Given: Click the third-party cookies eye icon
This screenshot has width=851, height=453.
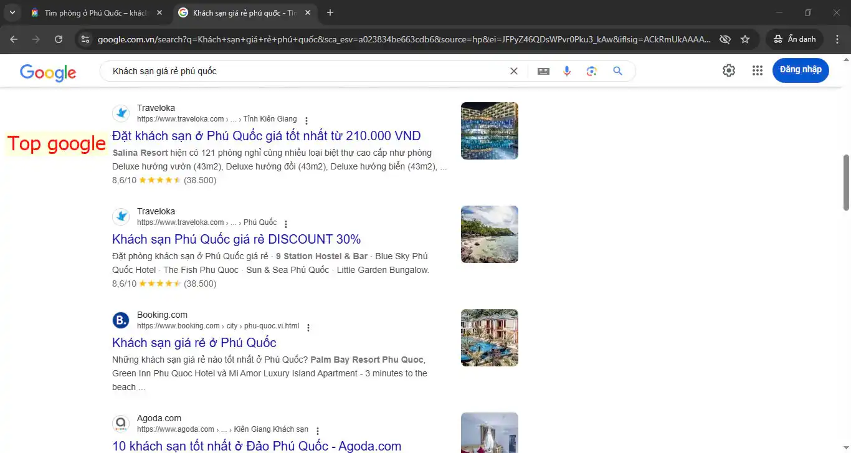Looking at the screenshot, I should [x=725, y=39].
